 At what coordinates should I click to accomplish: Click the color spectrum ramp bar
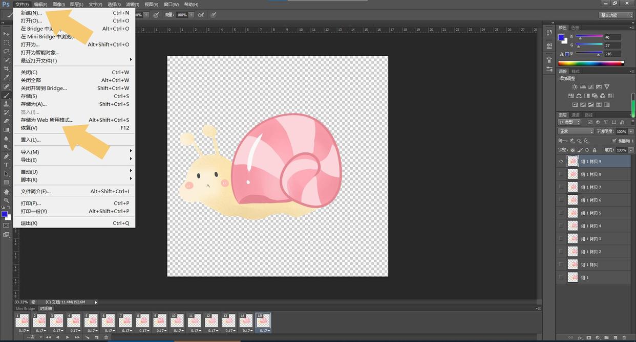point(590,63)
